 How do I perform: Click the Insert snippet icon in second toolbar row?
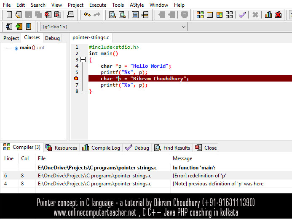click(x=9, y=26)
